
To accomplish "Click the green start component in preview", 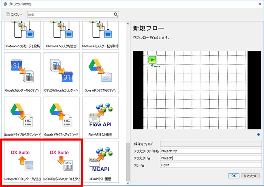I will pos(152,60).
